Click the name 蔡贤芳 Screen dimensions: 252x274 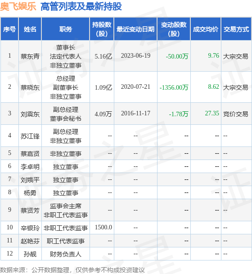coord(30,210)
